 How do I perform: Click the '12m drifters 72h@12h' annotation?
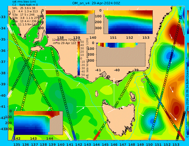[67, 40]
